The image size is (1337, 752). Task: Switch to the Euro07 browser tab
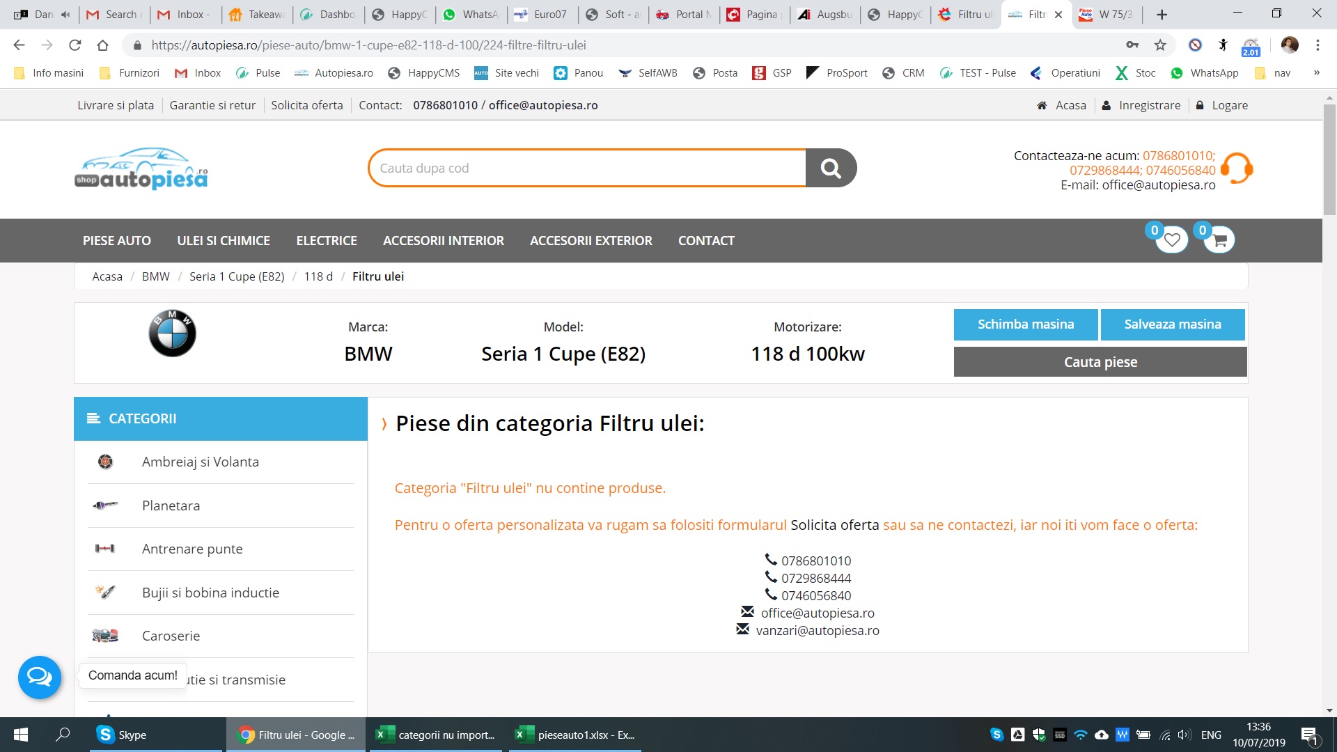pos(543,15)
